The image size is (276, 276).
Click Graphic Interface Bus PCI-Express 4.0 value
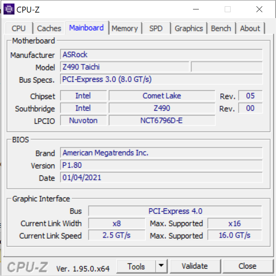point(175,211)
